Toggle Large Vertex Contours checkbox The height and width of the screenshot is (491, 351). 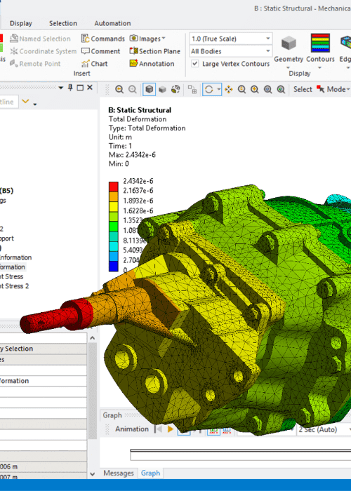click(x=195, y=64)
